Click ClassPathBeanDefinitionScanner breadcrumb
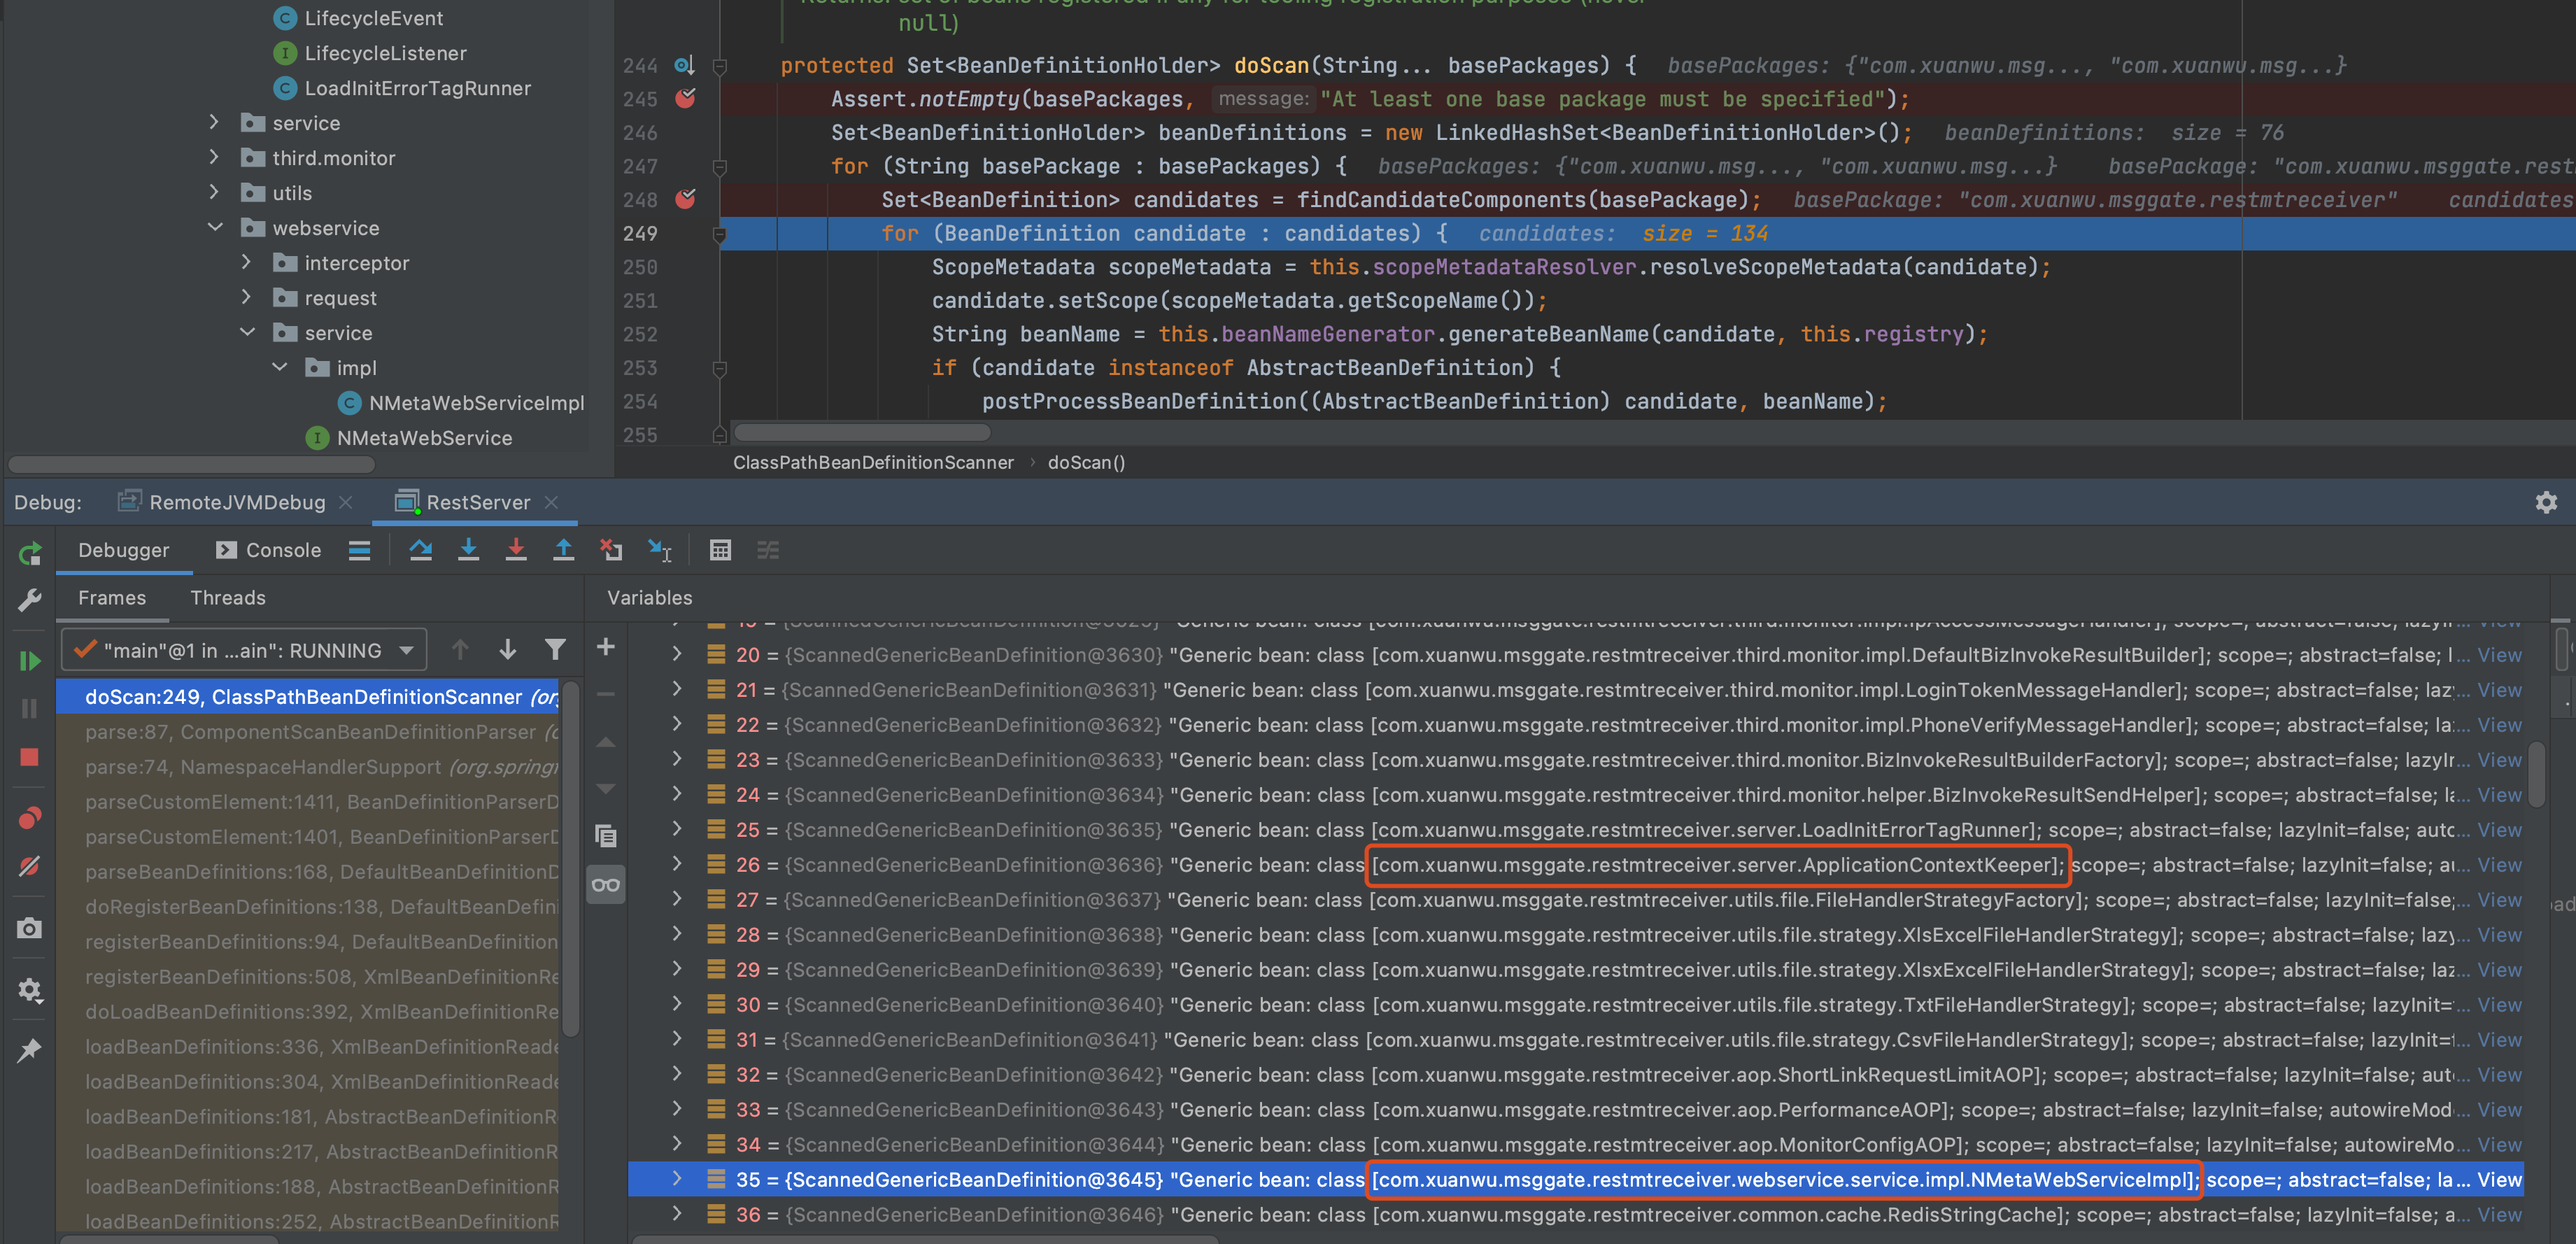 pyautogui.click(x=873, y=462)
